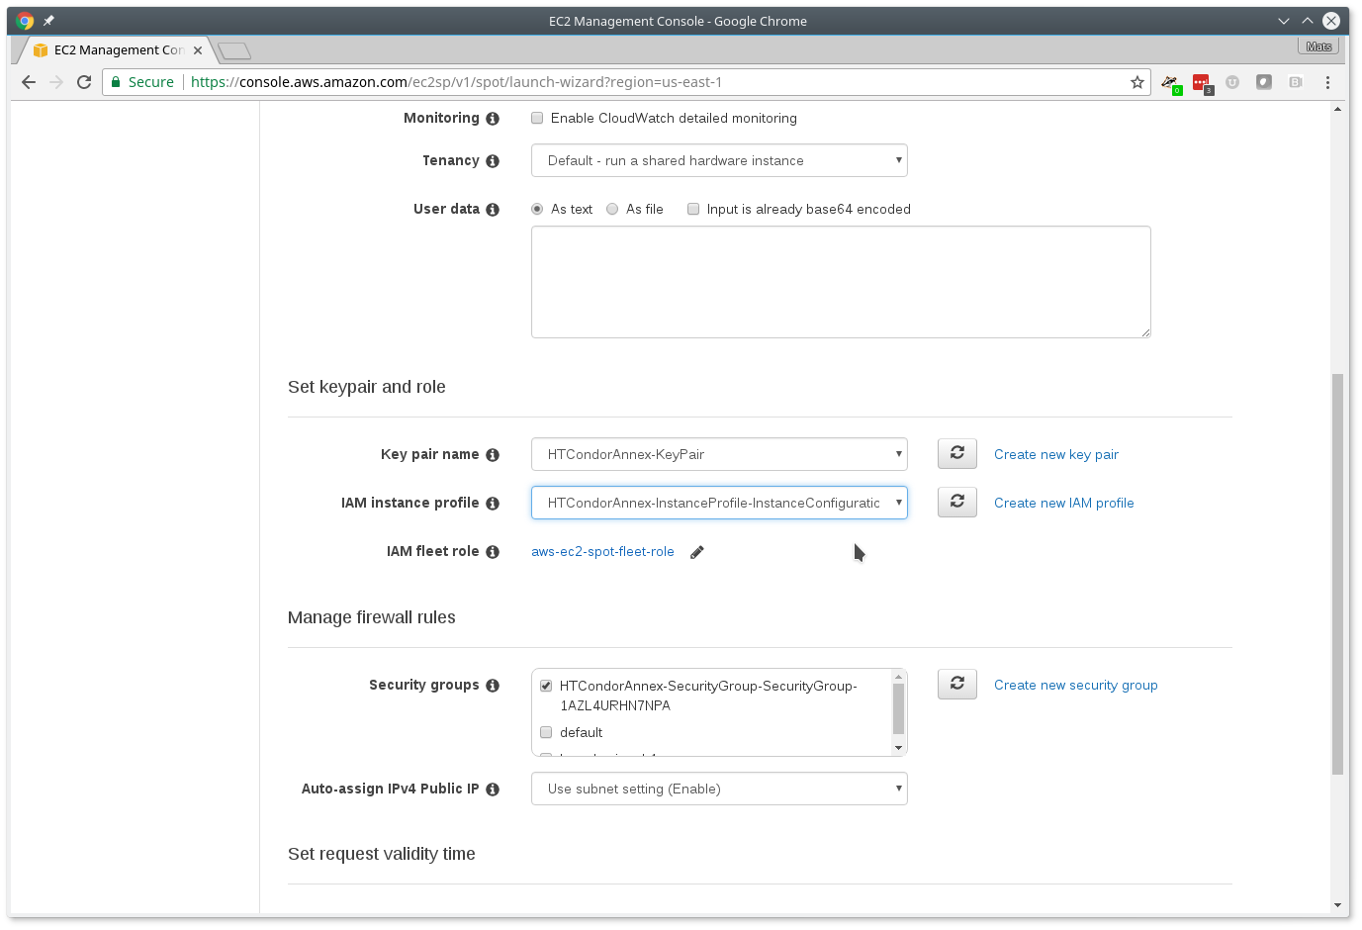Open the Key pair name dropdown
1362x930 pixels.
(719, 454)
